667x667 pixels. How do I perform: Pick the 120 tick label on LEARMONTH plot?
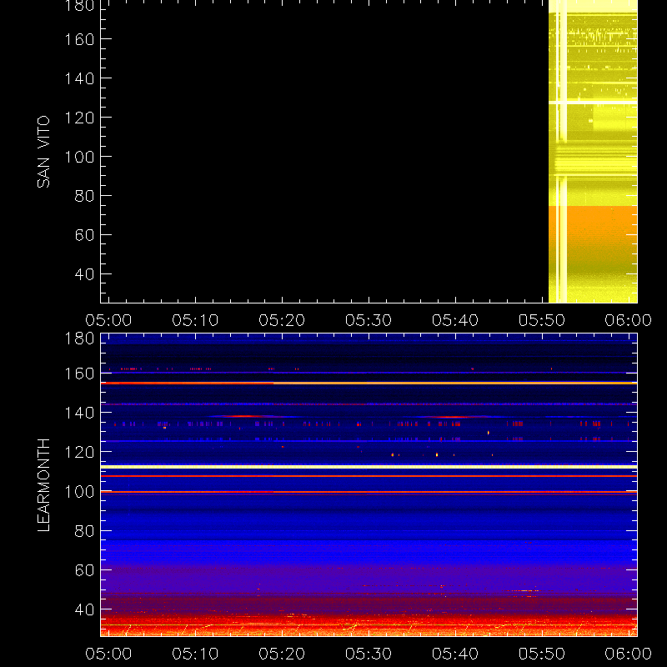coord(79,452)
